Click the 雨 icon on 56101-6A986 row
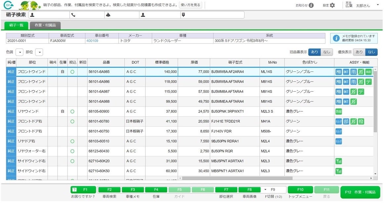 [x=354, y=82]
